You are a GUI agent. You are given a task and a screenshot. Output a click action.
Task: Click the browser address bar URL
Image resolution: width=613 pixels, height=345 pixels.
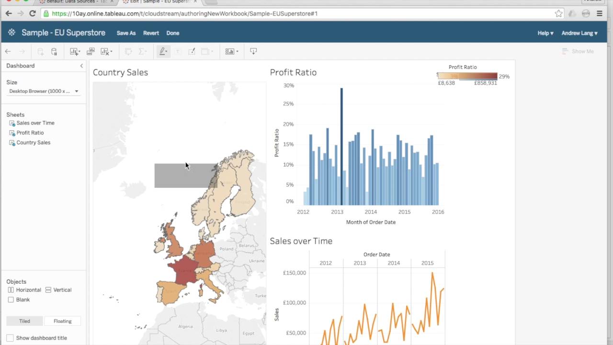point(184,13)
